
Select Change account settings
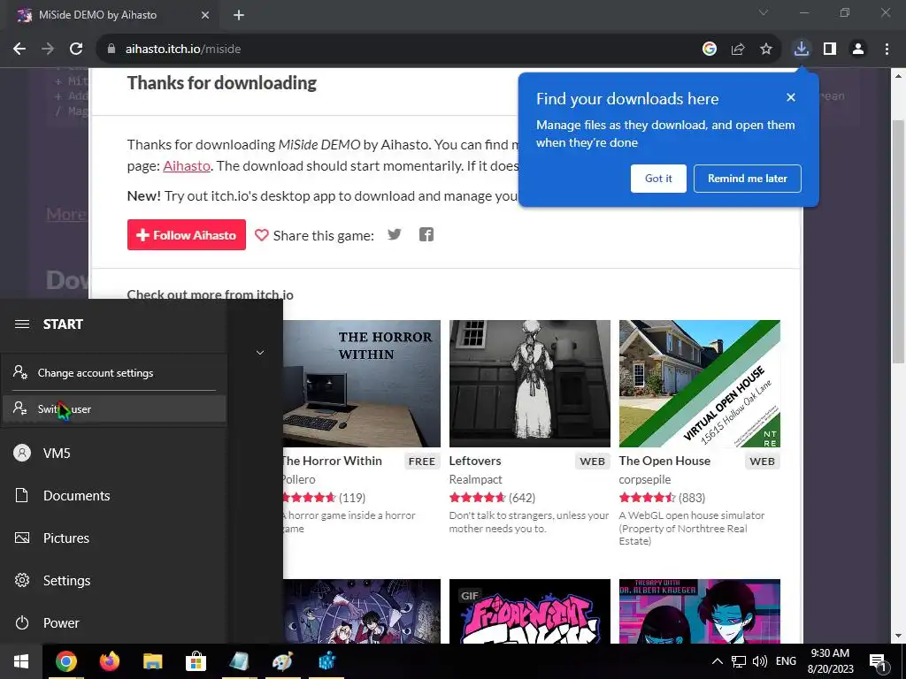click(113, 373)
